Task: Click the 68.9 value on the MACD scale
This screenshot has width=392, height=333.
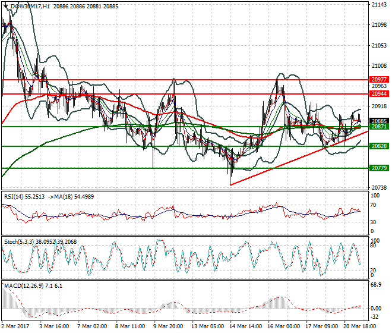Action: [376, 285]
